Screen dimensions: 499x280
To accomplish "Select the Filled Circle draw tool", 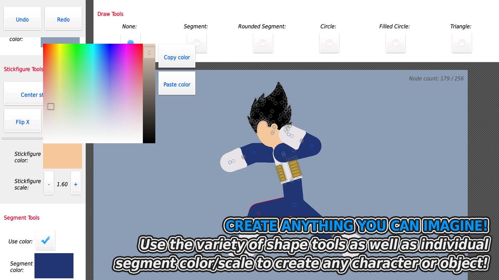I will [396, 43].
